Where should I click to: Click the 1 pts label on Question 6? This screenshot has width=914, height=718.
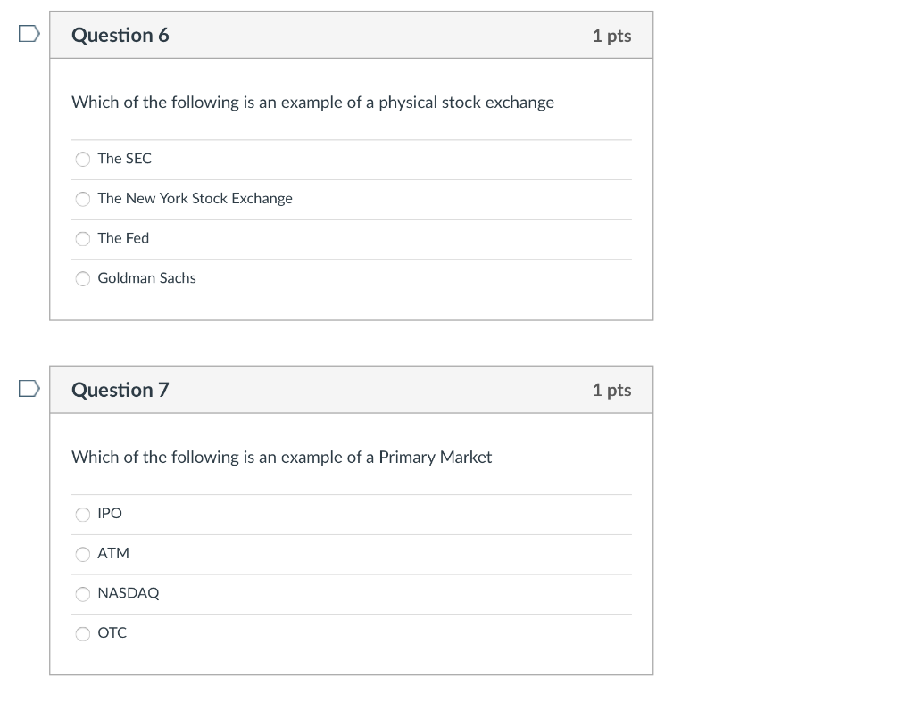(x=611, y=36)
